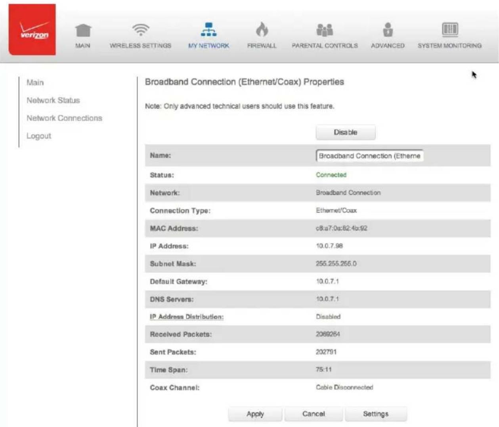
Task: Go to ADVANCED label
Action: (388, 46)
